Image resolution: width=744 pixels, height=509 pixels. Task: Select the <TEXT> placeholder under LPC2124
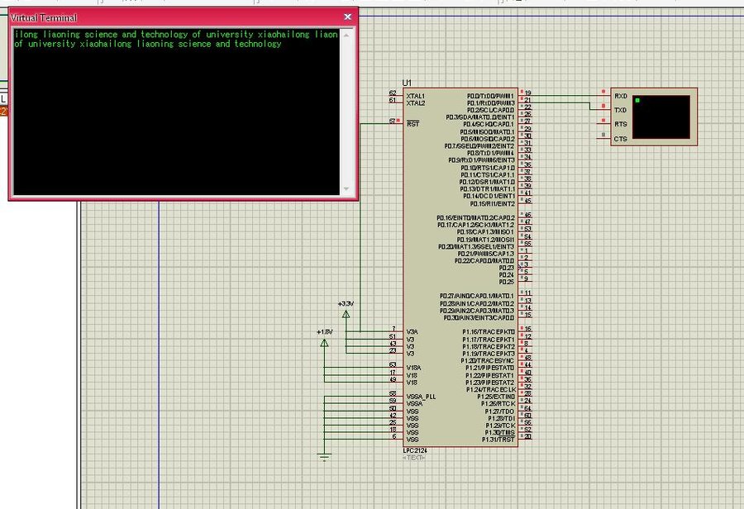[x=415, y=457]
